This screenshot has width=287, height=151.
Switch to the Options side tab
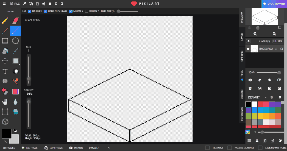pyautogui.click(x=242, y=56)
